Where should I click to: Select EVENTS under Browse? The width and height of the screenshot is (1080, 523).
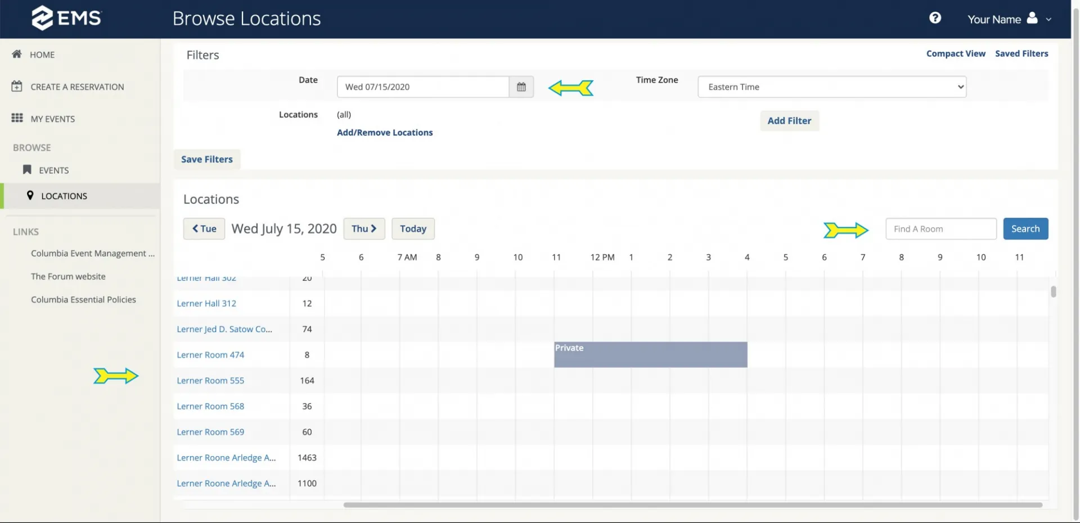(x=54, y=170)
